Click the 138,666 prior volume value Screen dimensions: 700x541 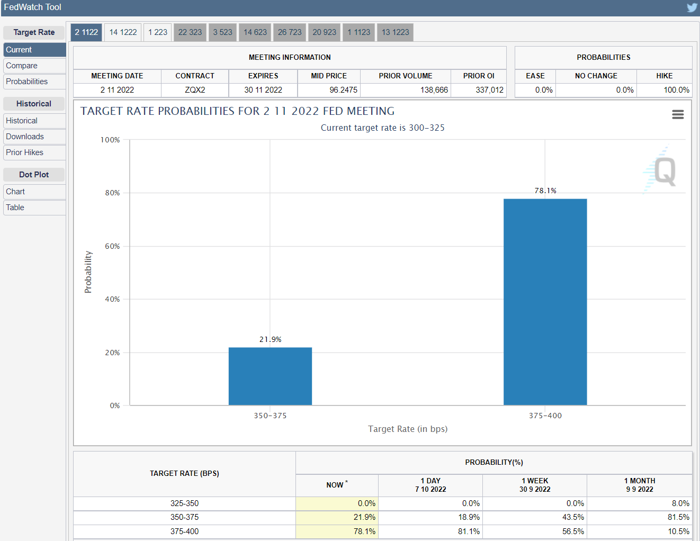click(434, 90)
